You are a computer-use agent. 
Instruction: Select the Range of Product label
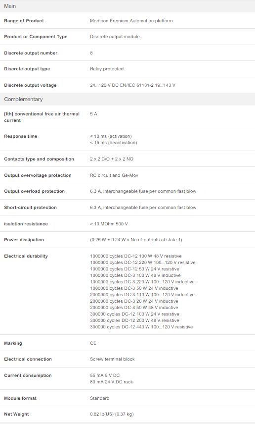coord(24,21)
